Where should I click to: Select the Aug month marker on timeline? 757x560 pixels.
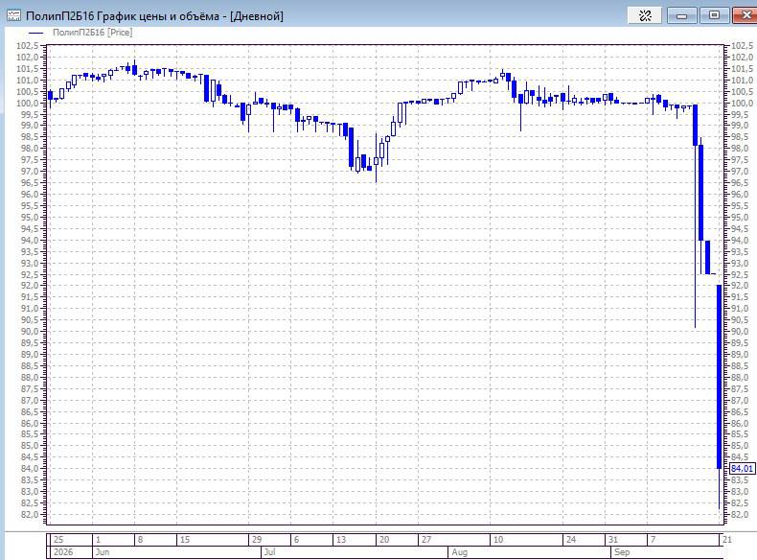click(x=460, y=551)
